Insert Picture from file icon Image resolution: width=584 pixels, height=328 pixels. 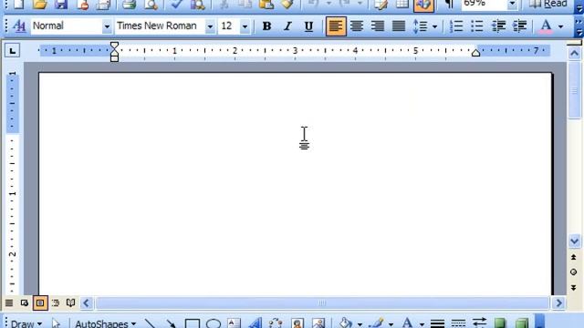318,323
